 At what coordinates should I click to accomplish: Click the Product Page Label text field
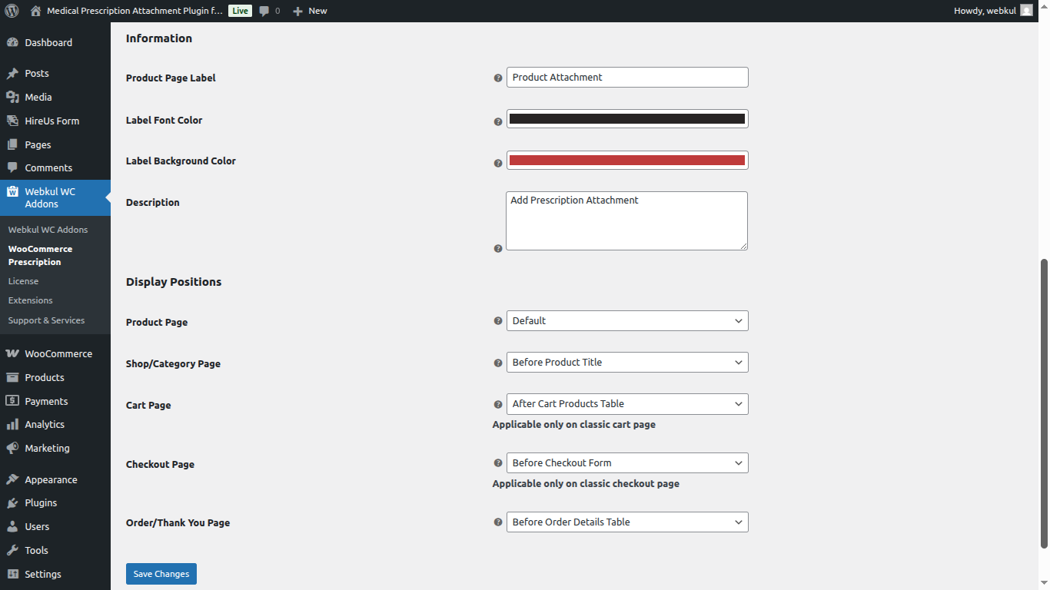click(627, 78)
